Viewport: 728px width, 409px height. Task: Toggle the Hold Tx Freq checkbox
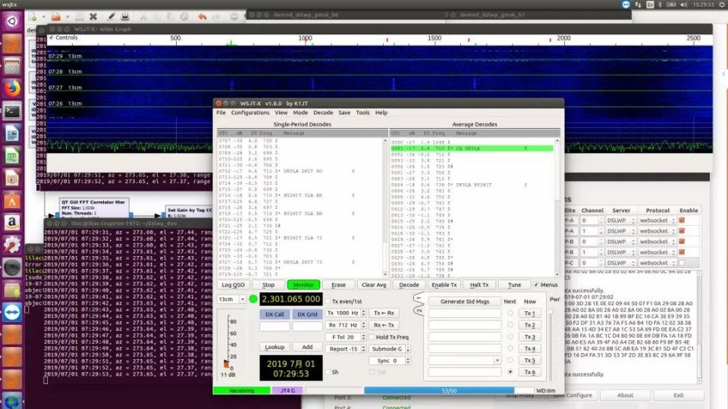[x=371, y=337]
